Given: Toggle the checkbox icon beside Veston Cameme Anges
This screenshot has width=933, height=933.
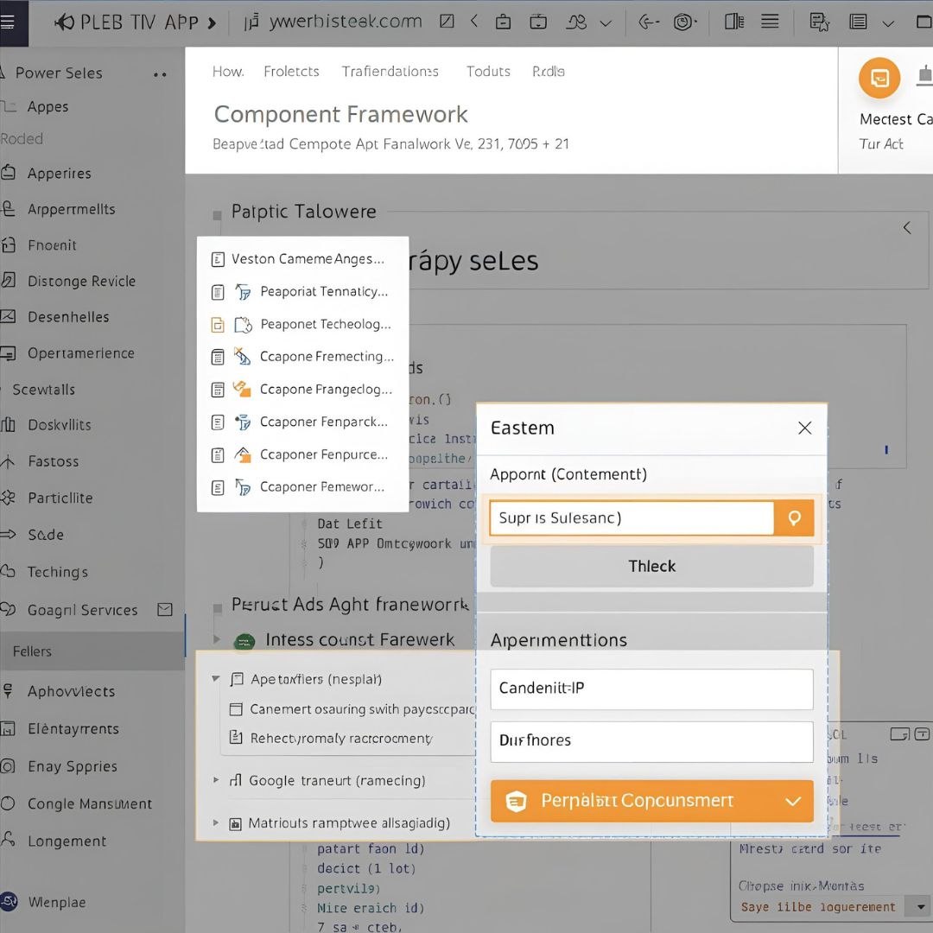Looking at the screenshot, I should click(x=218, y=259).
